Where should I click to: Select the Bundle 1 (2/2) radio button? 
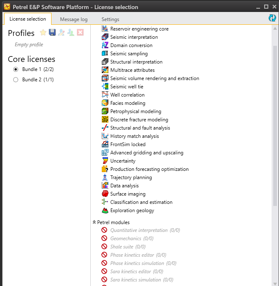[16, 69]
